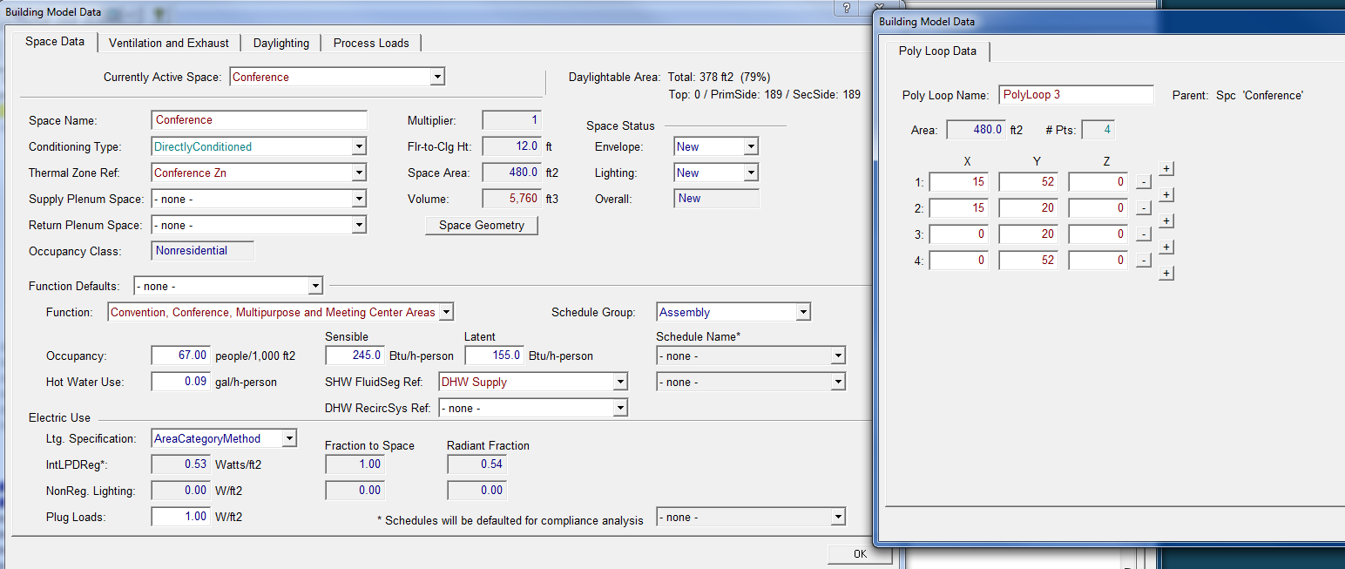The width and height of the screenshot is (1345, 569).
Task: Click plus button between points 2 and 3
Action: tap(1166, 221)
